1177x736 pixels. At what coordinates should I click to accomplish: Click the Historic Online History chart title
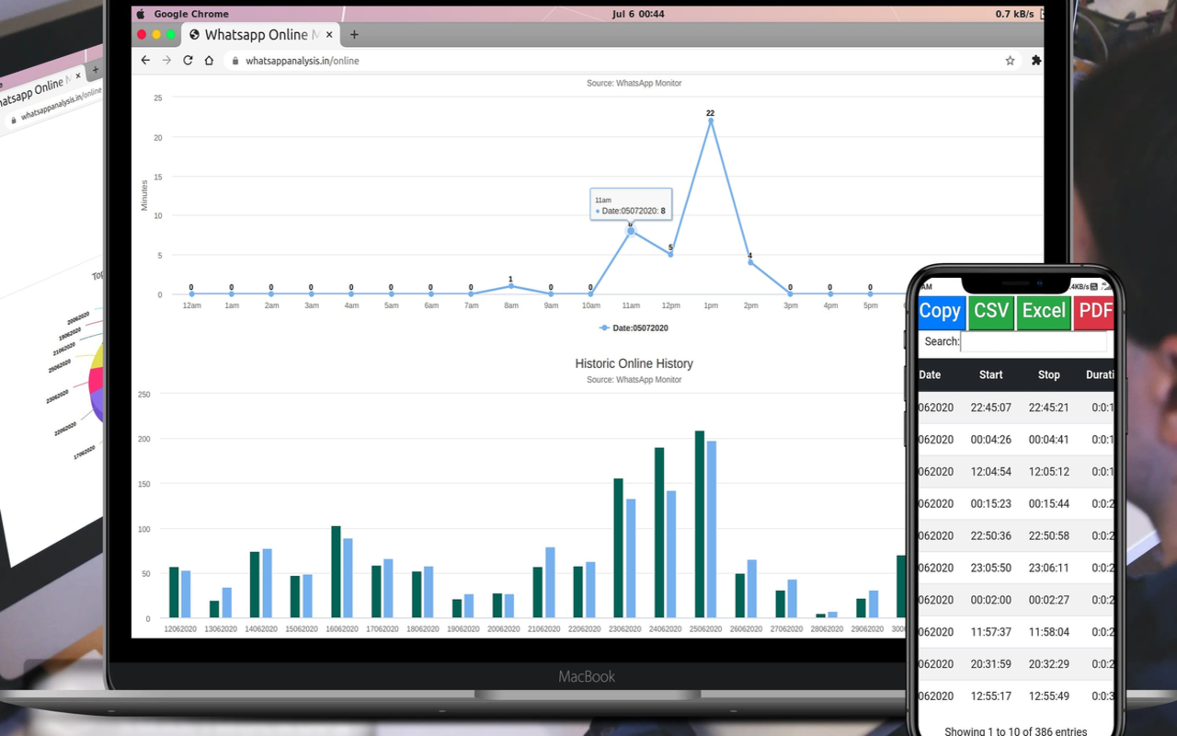[x=634, y=363]
